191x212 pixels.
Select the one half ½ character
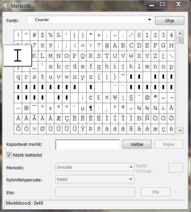pos(147,108)
